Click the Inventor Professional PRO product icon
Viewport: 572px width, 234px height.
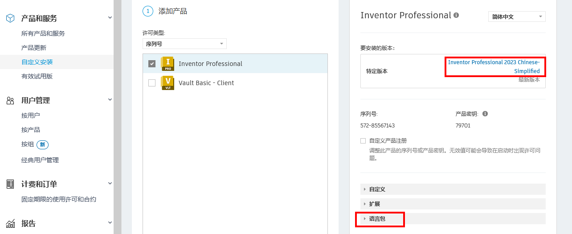[168, 64]
